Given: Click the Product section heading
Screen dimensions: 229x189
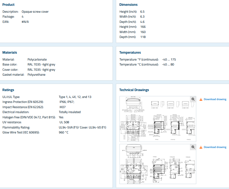Looking at the screenshot, I should click(x=9, y=5).
